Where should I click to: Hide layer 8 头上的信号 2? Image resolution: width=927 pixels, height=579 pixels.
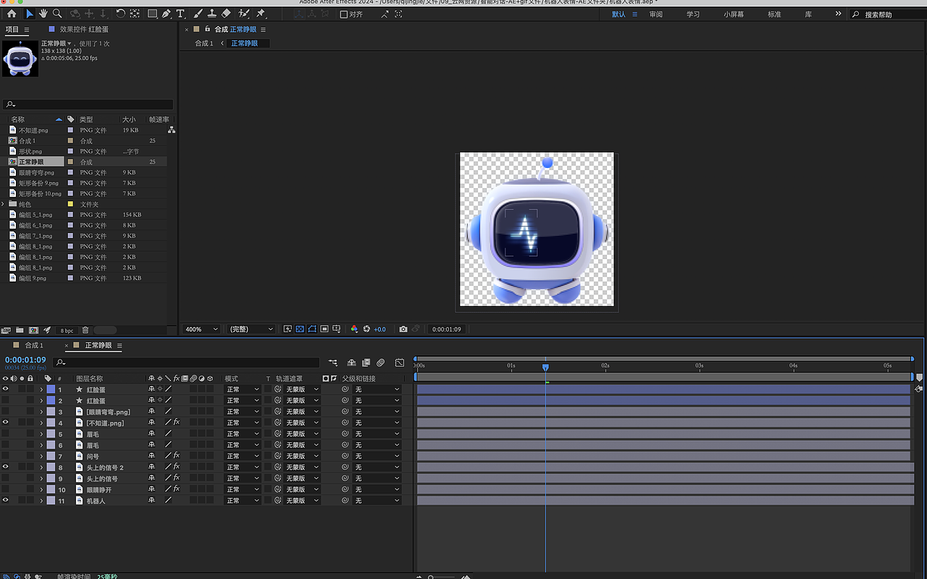pos(6,467)
